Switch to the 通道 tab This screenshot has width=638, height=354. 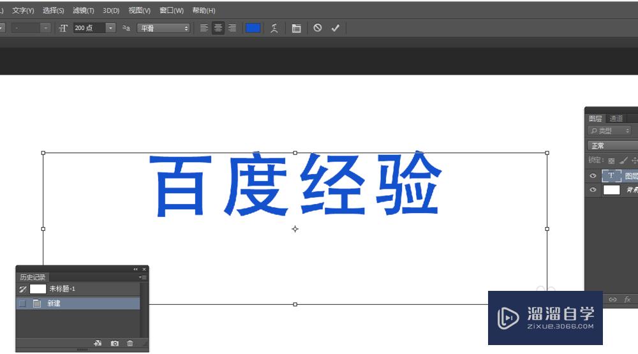tap(616, 119)
